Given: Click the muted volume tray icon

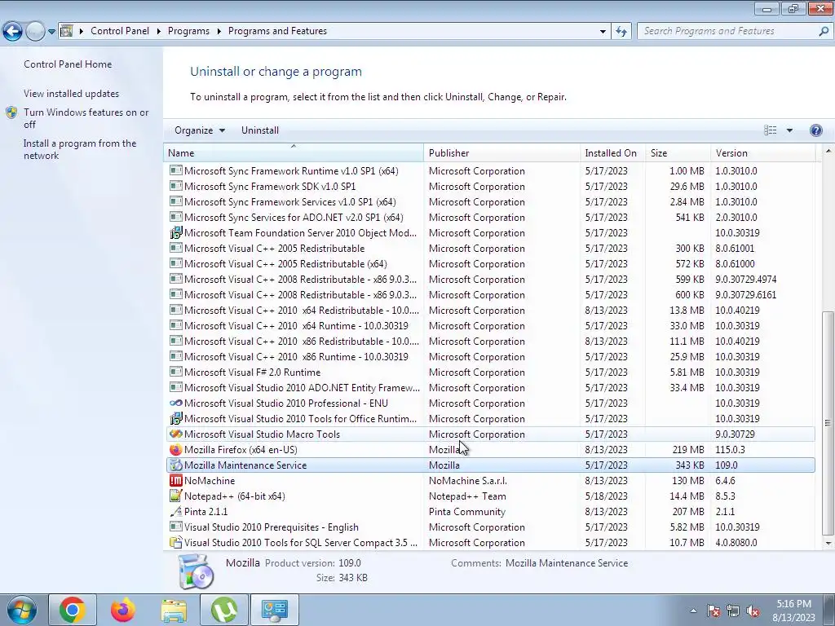Looking at the screenshot, I should tap(753, 611).
